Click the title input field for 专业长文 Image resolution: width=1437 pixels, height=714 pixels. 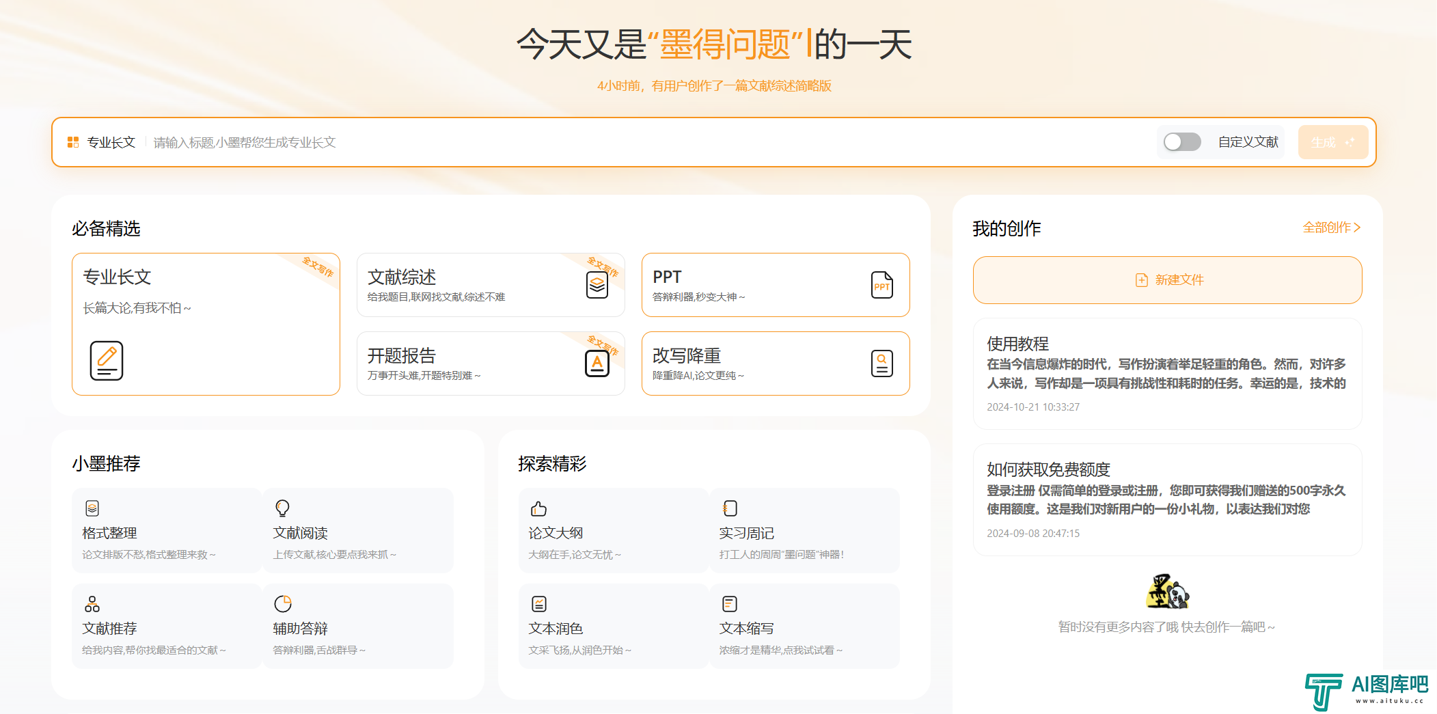tap(649, 142)
